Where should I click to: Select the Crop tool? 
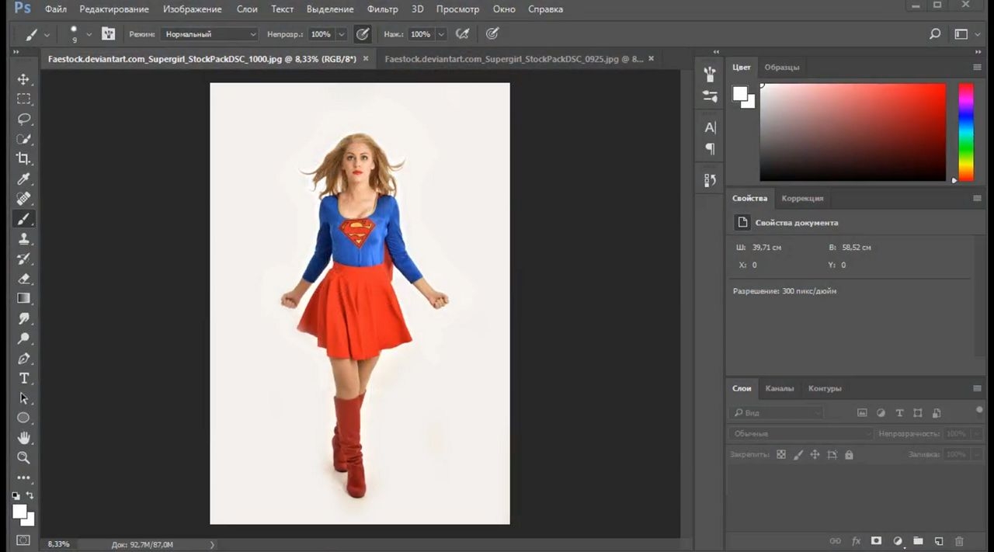[23, 158]
